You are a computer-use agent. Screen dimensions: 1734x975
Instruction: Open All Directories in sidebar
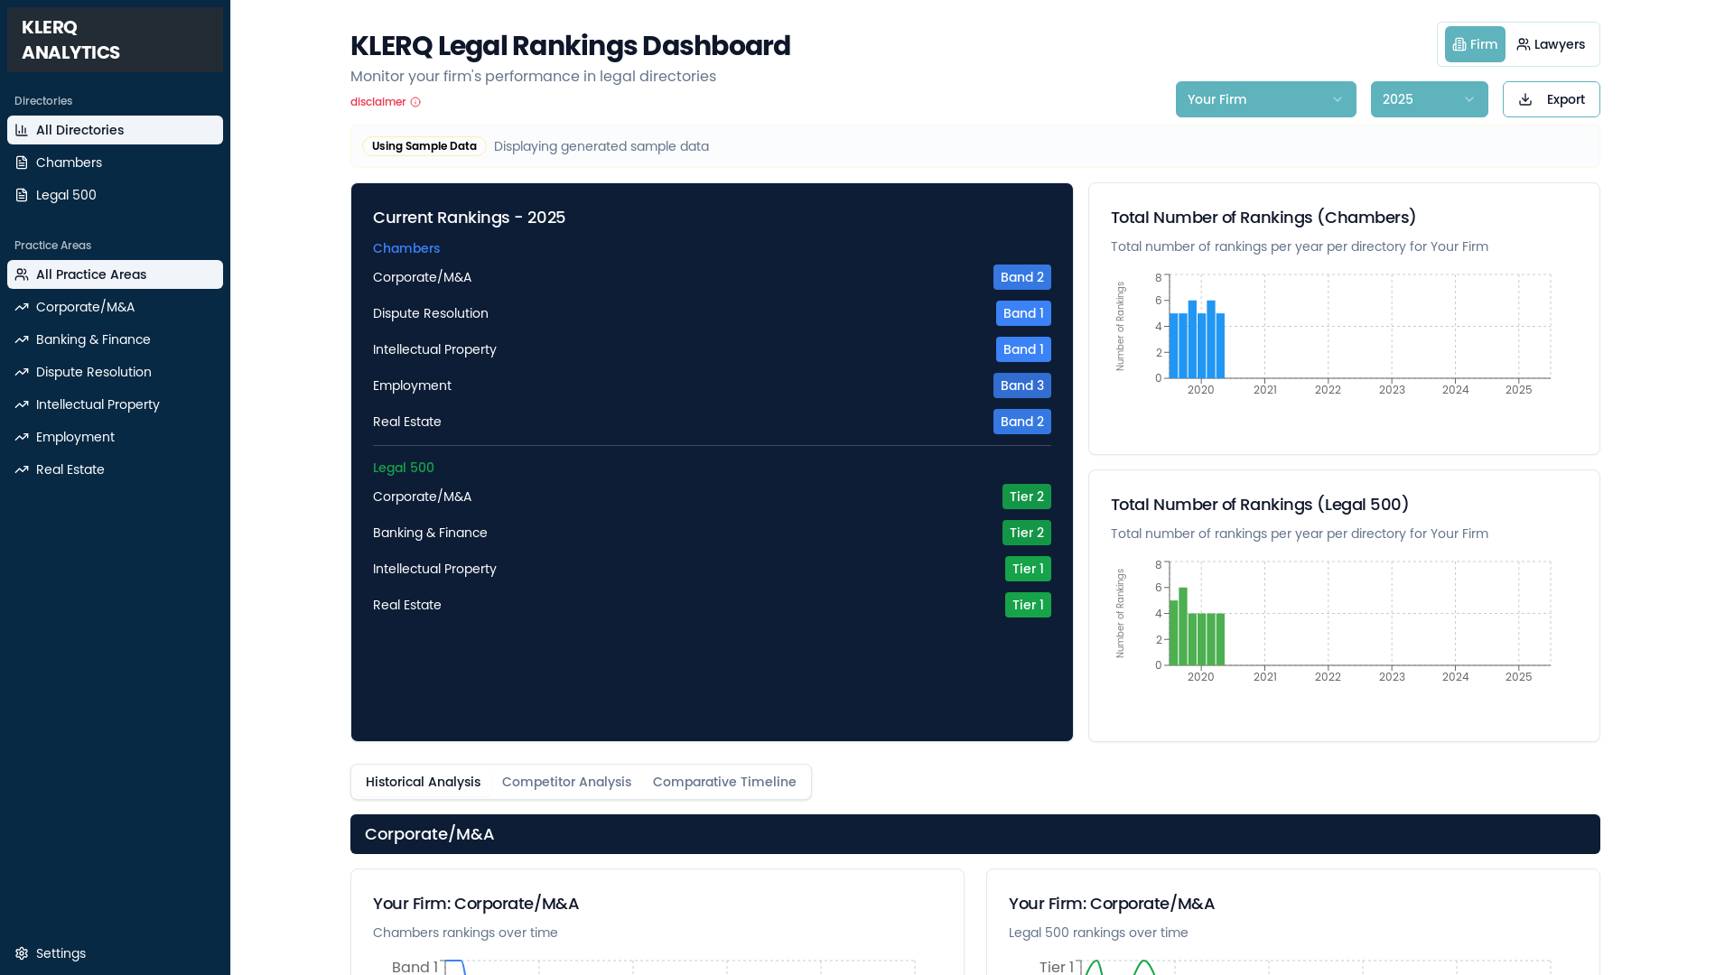click(x=115, y=130)
